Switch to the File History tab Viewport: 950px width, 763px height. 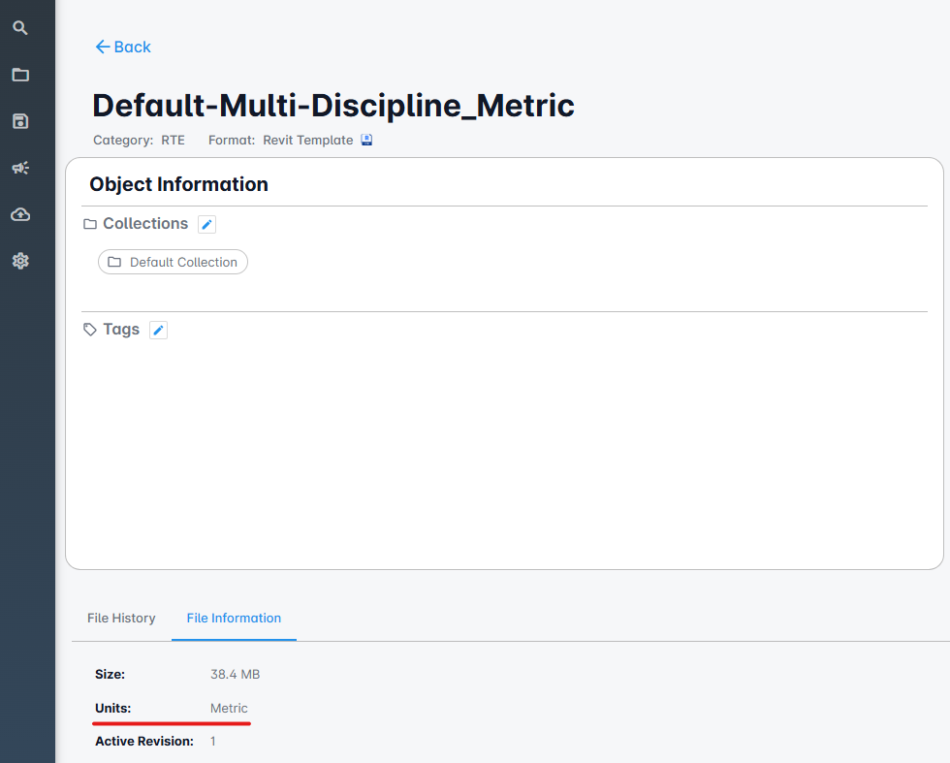pos(121,618)
